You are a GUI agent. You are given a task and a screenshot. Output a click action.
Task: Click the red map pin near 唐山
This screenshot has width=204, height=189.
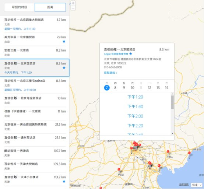point(168,151)
